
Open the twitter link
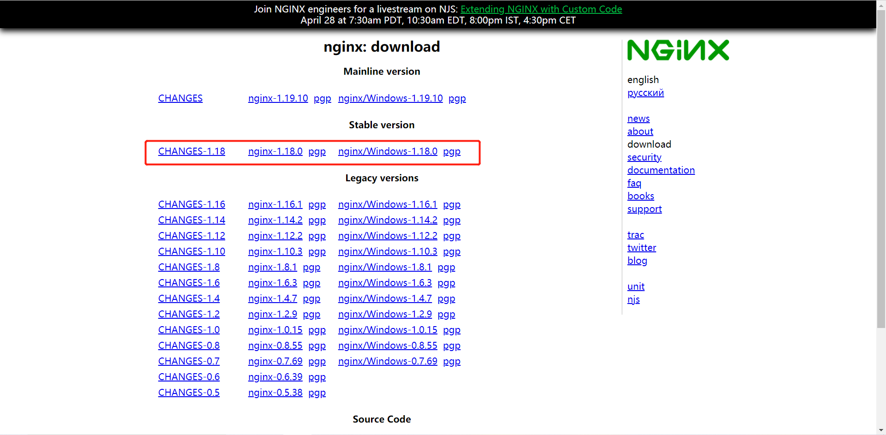[x=641, y=248]
